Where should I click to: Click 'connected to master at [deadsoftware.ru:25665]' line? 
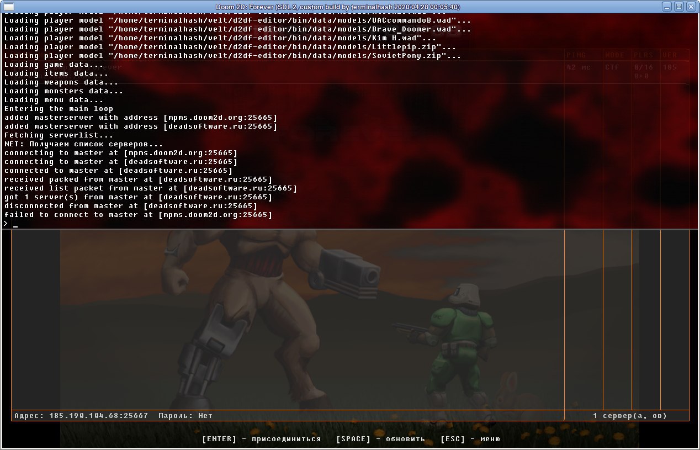(x=119, y=171)
